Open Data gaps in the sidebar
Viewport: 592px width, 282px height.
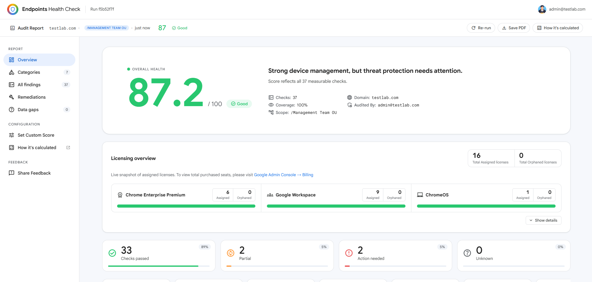[39, 110]
